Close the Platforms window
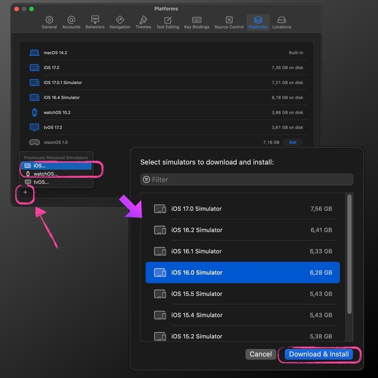The width and height of the screenshot is (378, 378). [17, 9]
